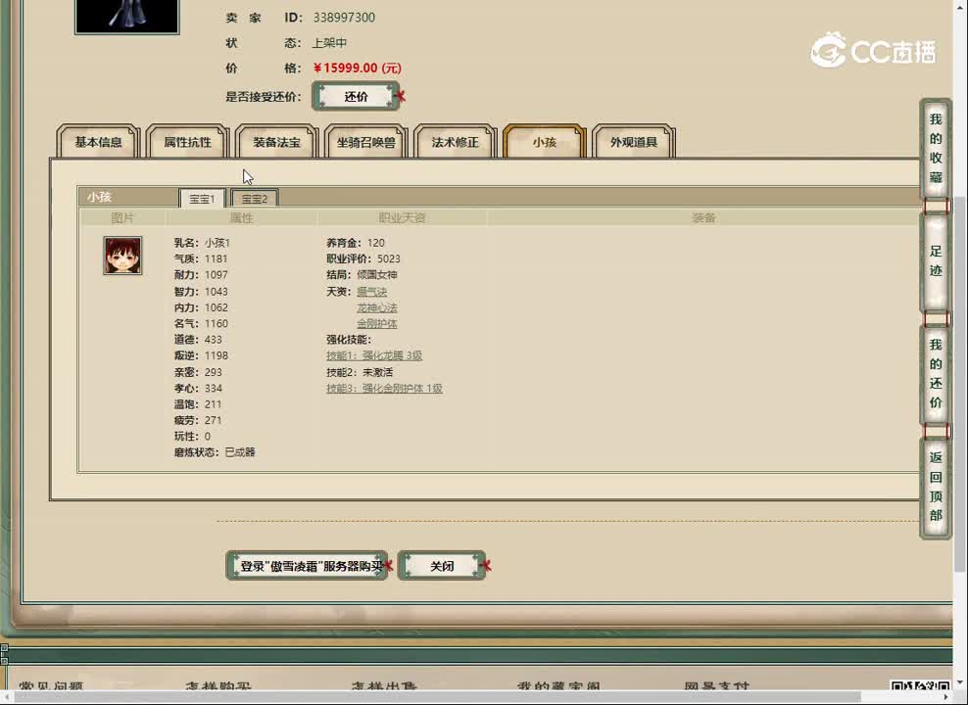Select the 坐骑召唤兽 tab
The width and height of the screenshot is (968, 705).
pyautogui.click(x=365, y=142)
